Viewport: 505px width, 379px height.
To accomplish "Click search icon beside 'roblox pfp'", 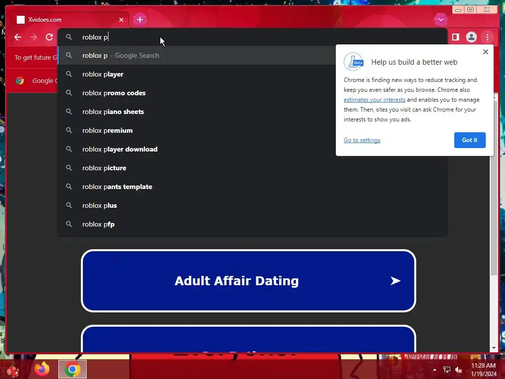I will [x=69, y=224].
